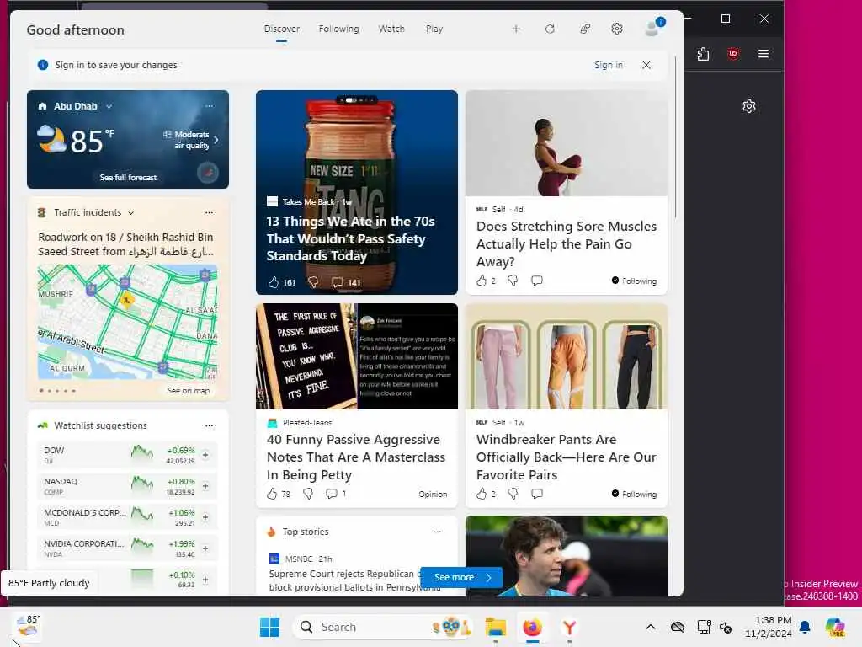Show hidden tray icons chevron
This screenshot has height=647, width=862.
(651, 627)
